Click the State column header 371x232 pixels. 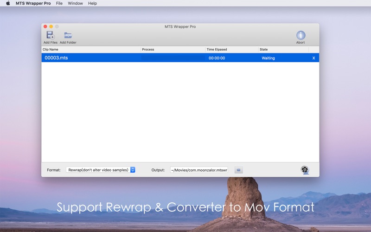coord(283,50)
